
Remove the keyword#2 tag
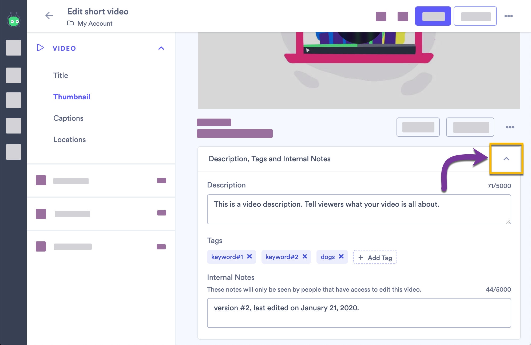pos(305,257)
